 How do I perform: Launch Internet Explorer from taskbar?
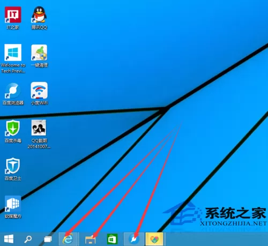click(x=68, y=239)
